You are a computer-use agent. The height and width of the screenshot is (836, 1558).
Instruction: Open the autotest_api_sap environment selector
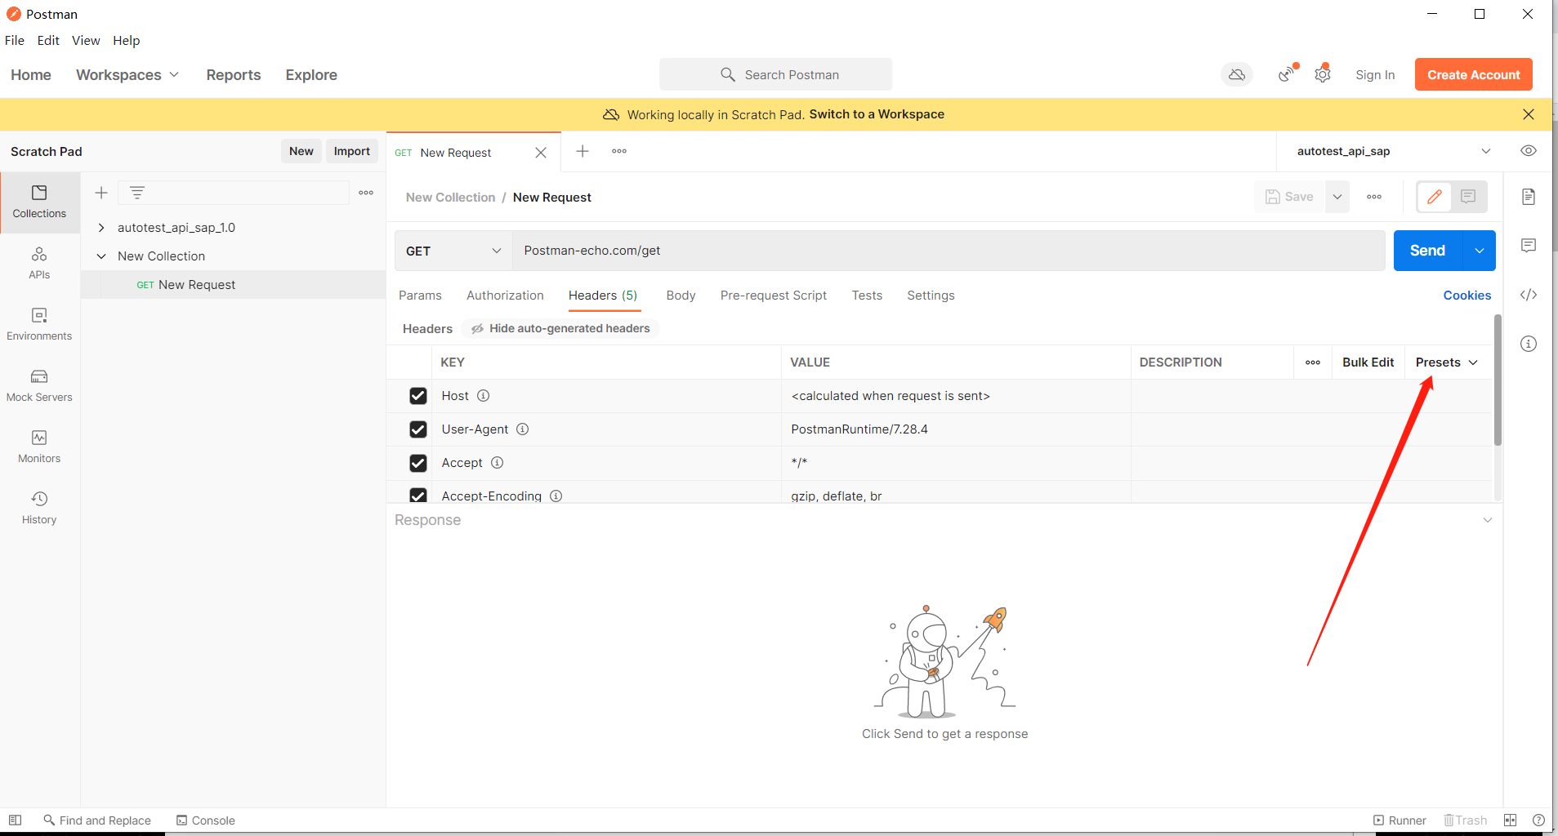pyautogui.click(x=1393, y=151)
